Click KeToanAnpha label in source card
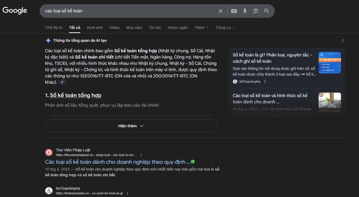Viewport: 359px width, 197px height. click(x=250, y=81)
